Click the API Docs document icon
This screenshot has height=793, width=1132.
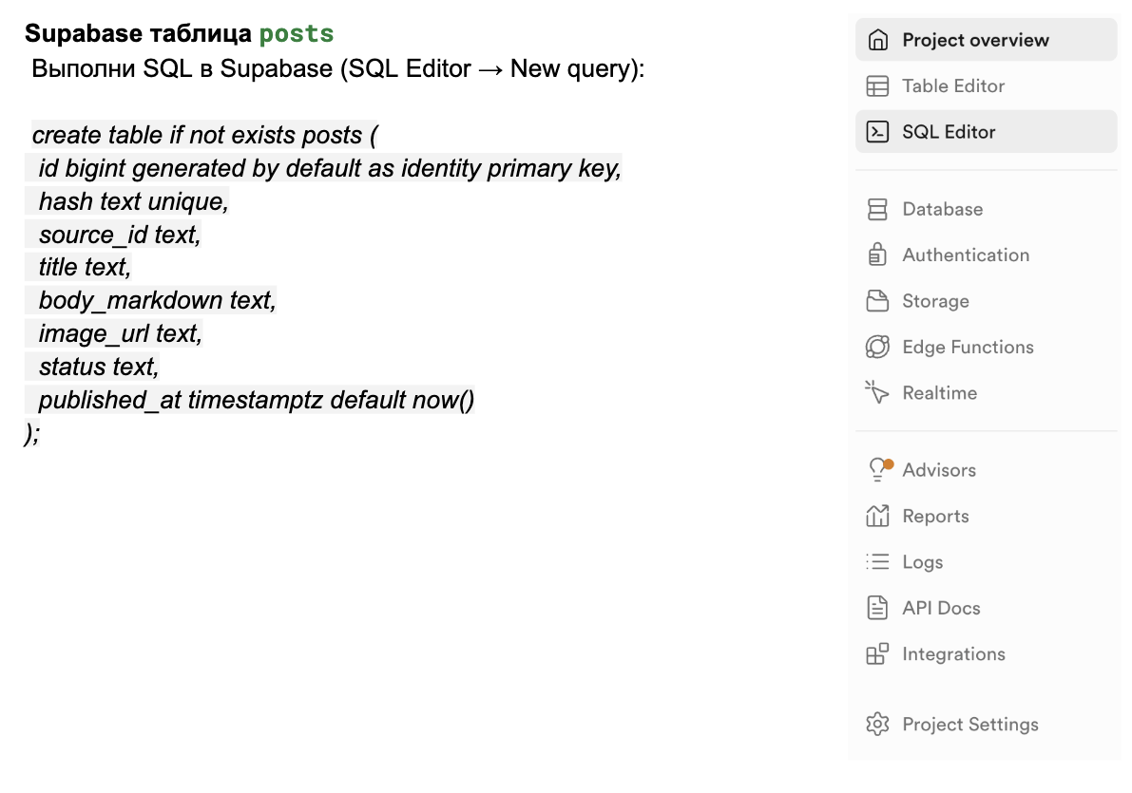pyautogui.click(x=877, y=608)
